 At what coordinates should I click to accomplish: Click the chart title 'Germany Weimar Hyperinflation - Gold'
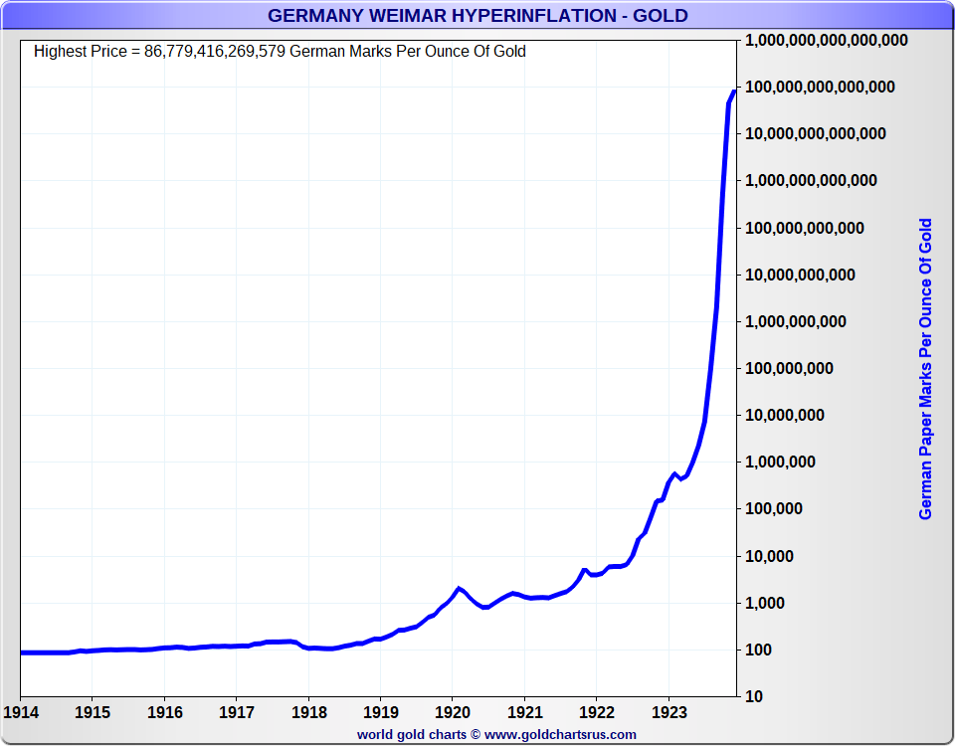coord(477,15)
